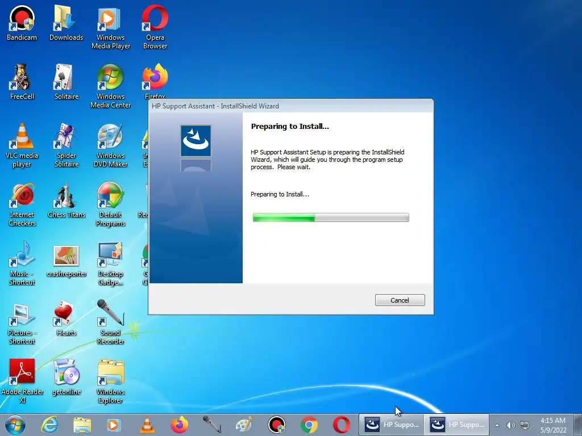Click the Show desktop strip after the clock
The image size is (582, 436).
click(x=578, y=425)
